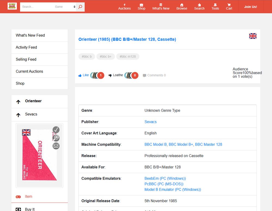Click the money icon beside Buy It

coord(18,209)
